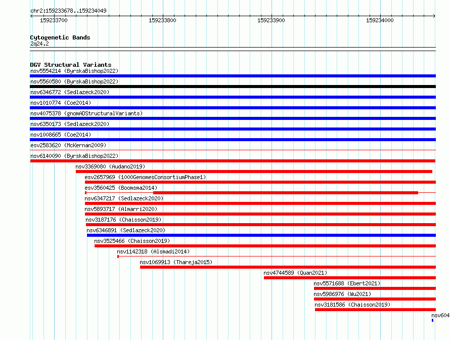Select the thin red line under esv2583620
450x340 pixels.
pyautogui.click(x=233, y=150)
